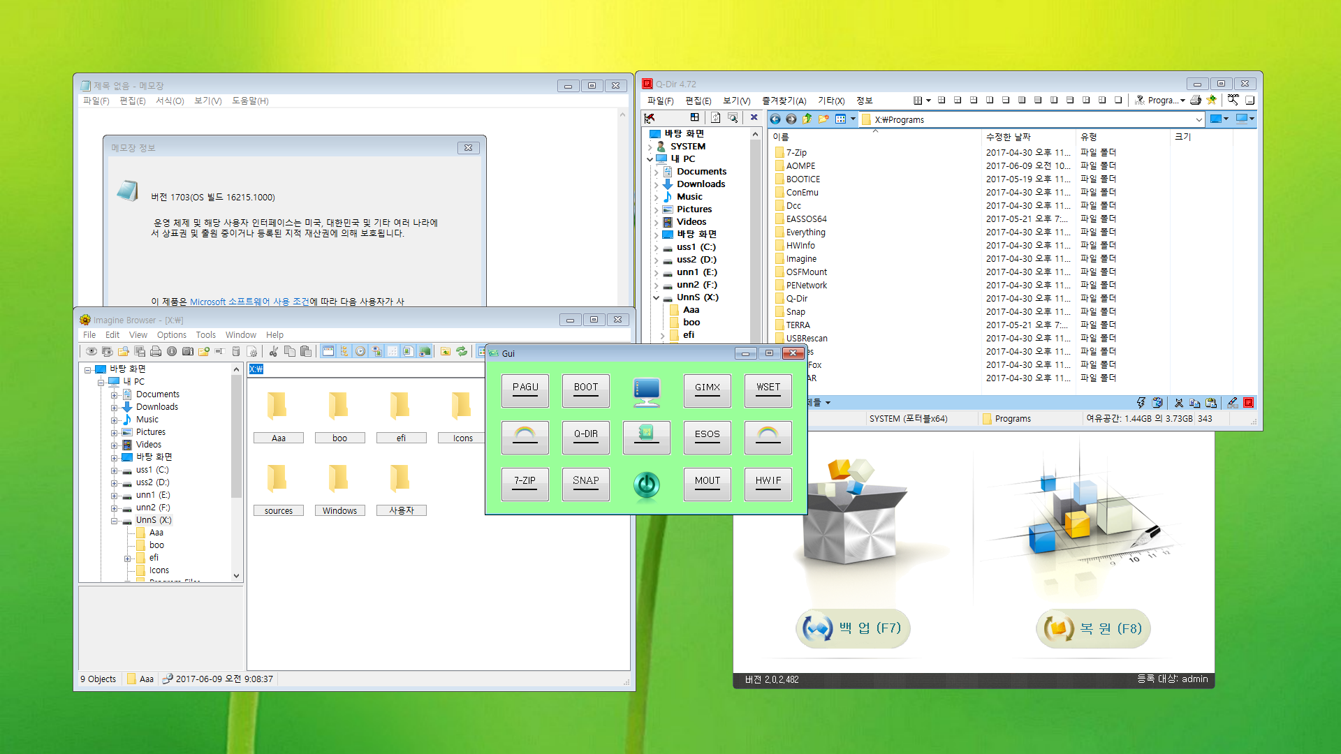This screenshot has height=754, width=1341.
Task: Click the monitor icon in Gui launcher
Action: [647, 391]
